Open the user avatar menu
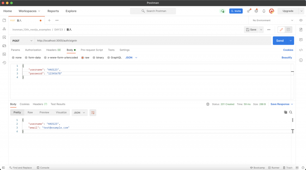 (271, 11)
